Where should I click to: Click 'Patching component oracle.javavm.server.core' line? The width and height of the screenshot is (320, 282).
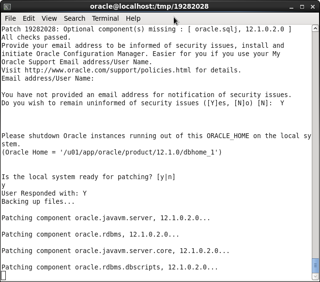click(116, 251)
